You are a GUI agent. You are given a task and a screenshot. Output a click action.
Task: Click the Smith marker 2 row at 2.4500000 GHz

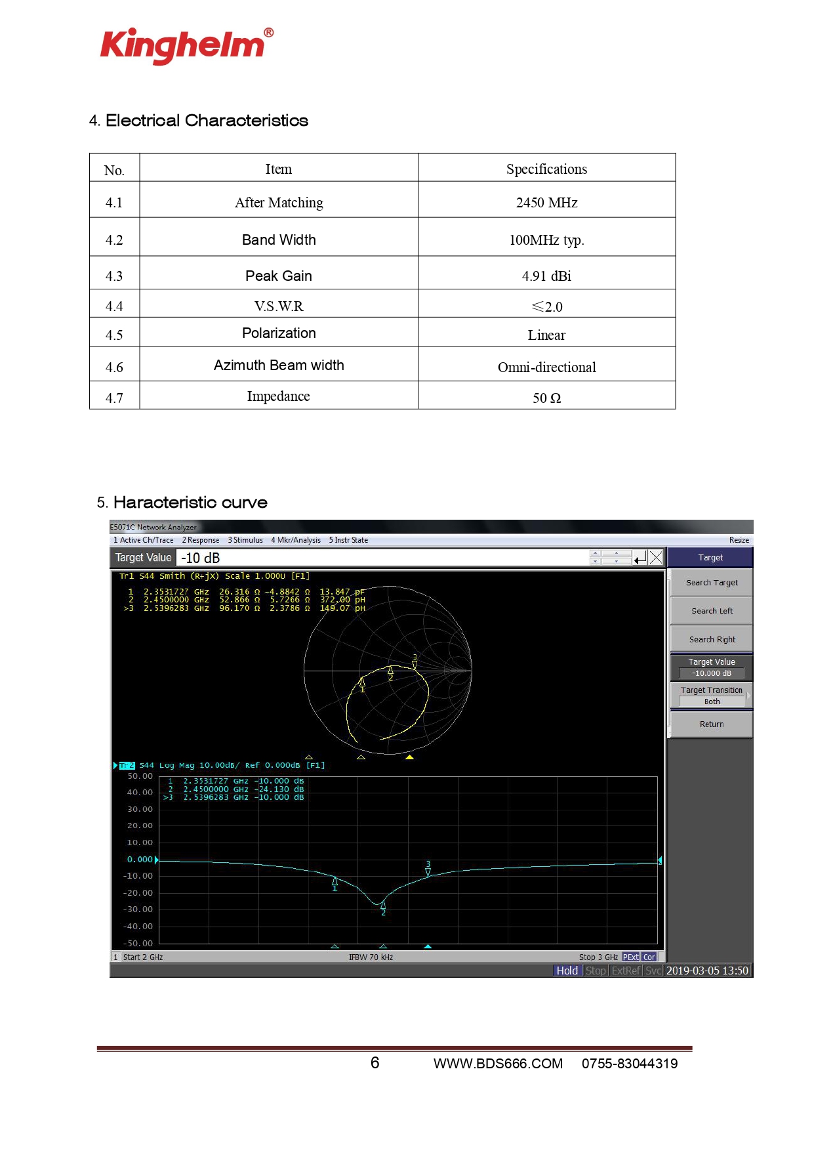point(246,600)
